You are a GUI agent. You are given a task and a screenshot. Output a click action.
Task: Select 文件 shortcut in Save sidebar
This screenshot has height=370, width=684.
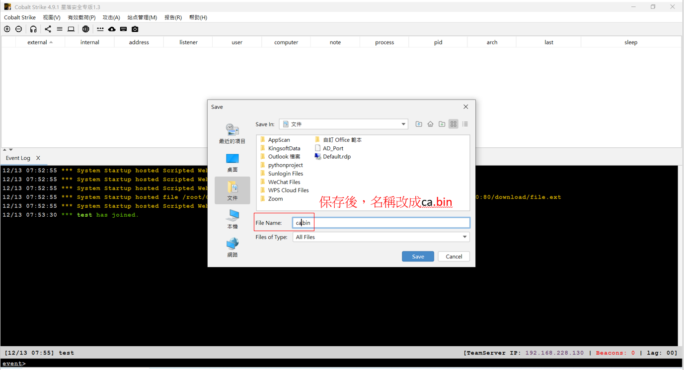(232, 190)
